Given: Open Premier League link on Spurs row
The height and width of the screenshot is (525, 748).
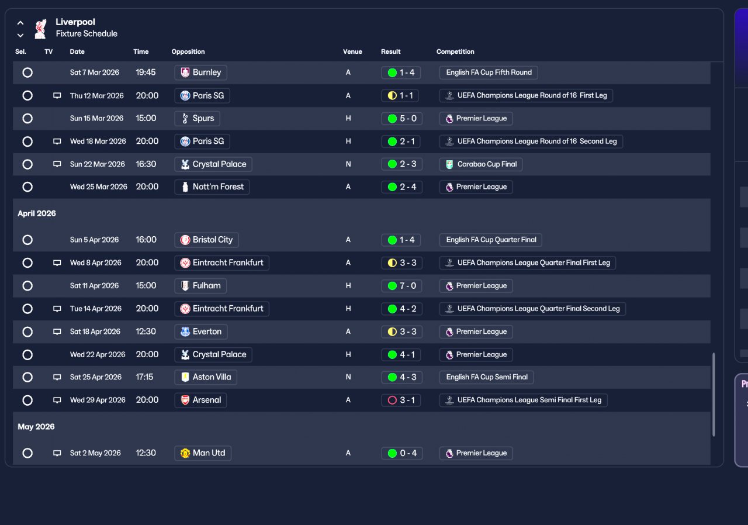Looking at the screenshot, I should (x=476, y=118).
